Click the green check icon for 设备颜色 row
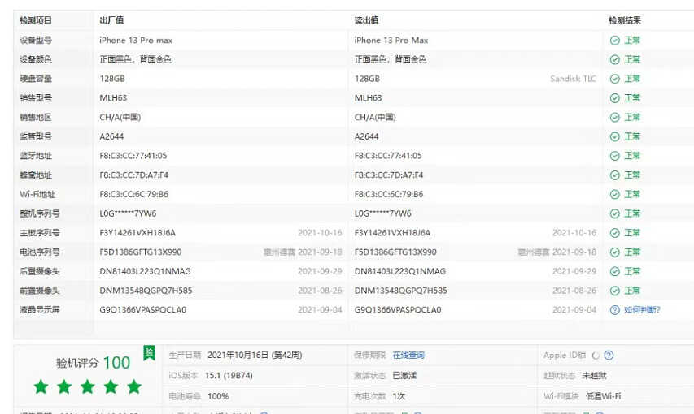This screenshot has width=694, height=414. point(615,59)
